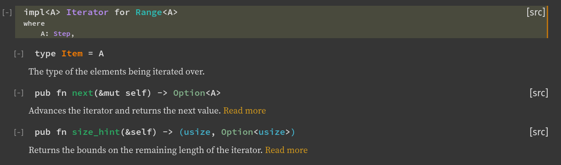The image size is (561, 165).
Task: Click the highlighted impl header block
Action: point(282,22)
